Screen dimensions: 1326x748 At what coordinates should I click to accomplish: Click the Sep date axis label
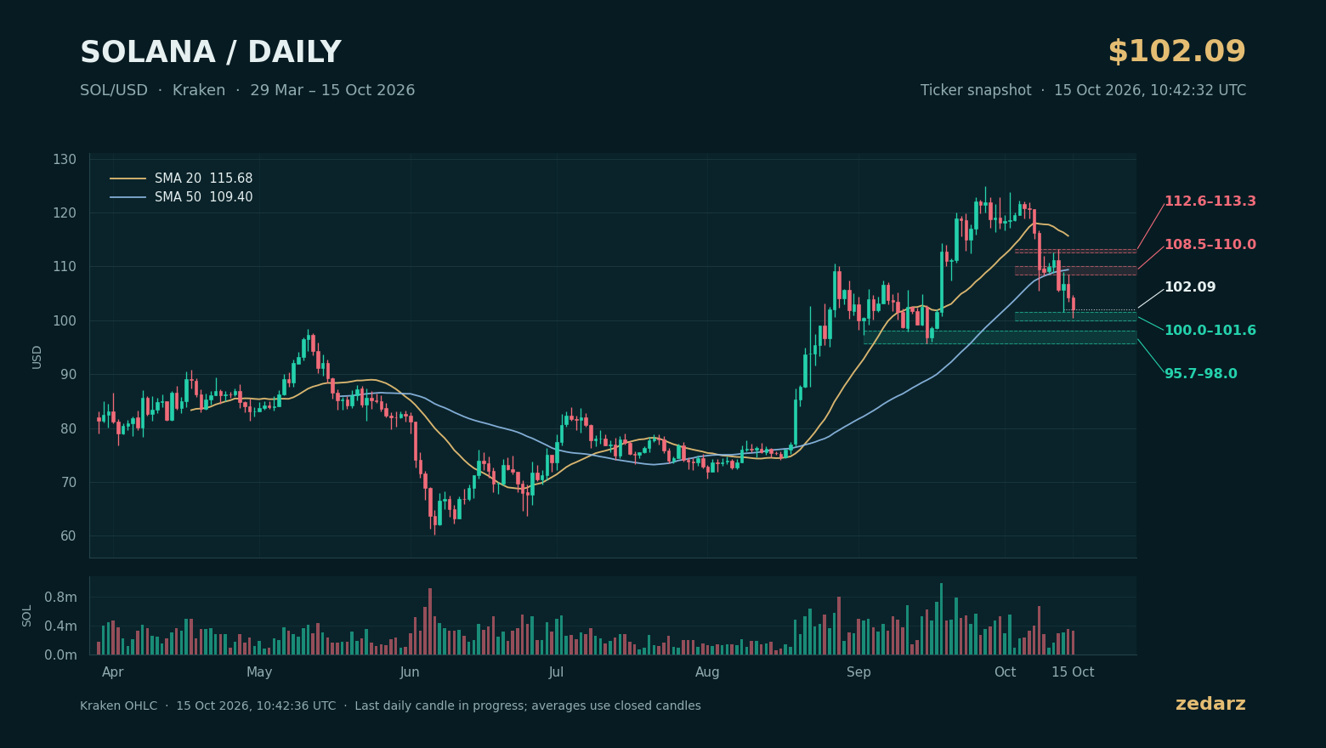pos(858,672)
